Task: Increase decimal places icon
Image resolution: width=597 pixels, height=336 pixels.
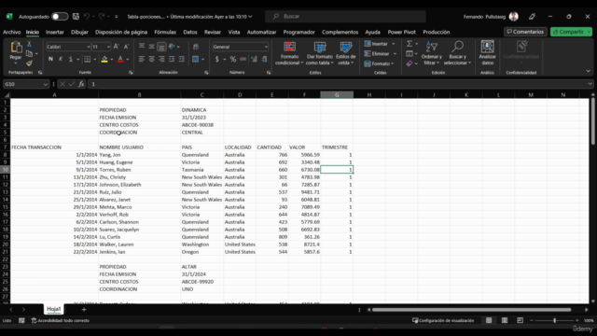Action: tap(254, 59)
